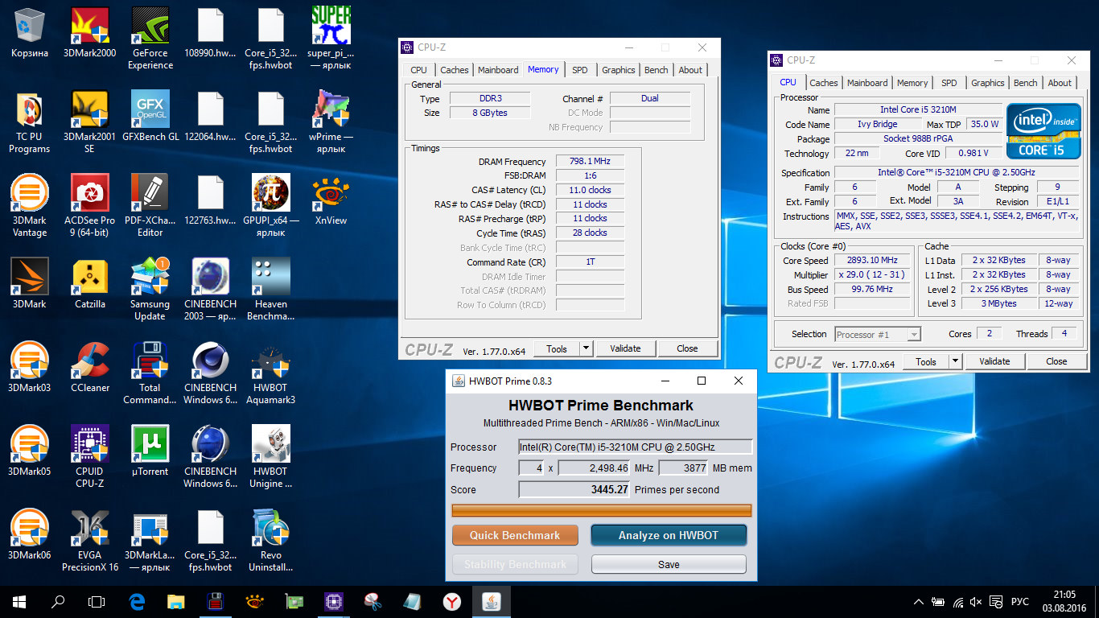This screenshot has width=1099, height=618.
Task: Launch the CCleaner desktop shortcut
Action: [90, 367]
